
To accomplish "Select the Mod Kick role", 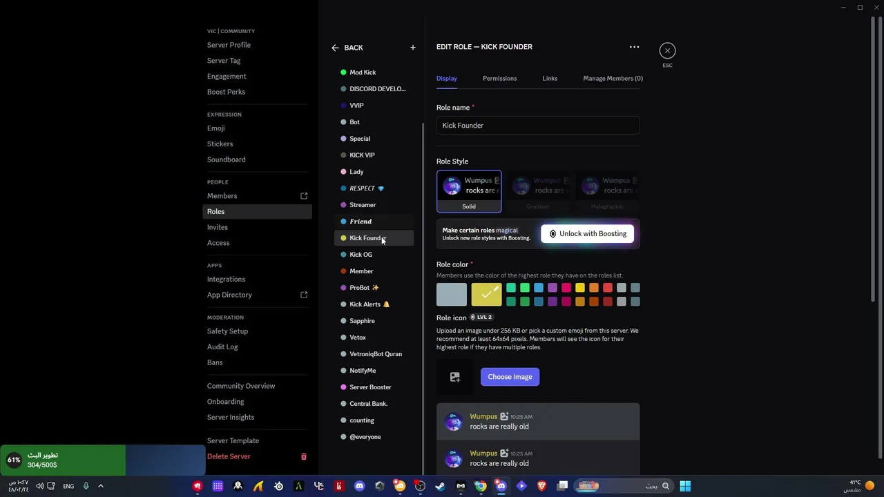I will [374, 72].
